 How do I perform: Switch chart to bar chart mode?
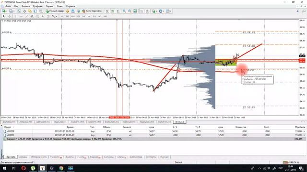(x=107, y=11)
